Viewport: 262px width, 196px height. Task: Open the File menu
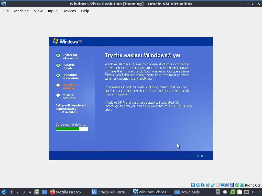[6, 11]
